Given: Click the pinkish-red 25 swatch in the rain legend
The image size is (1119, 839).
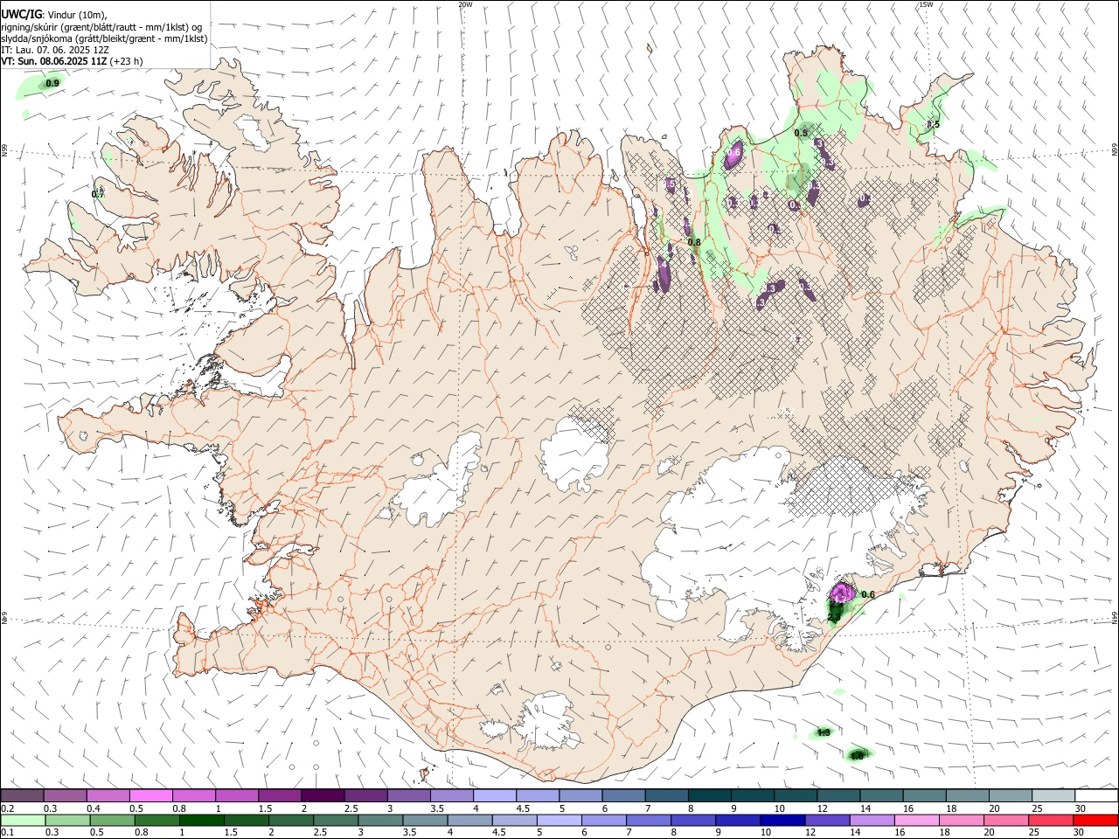Looking at the screenshot, I should (x=1052, y=820).
